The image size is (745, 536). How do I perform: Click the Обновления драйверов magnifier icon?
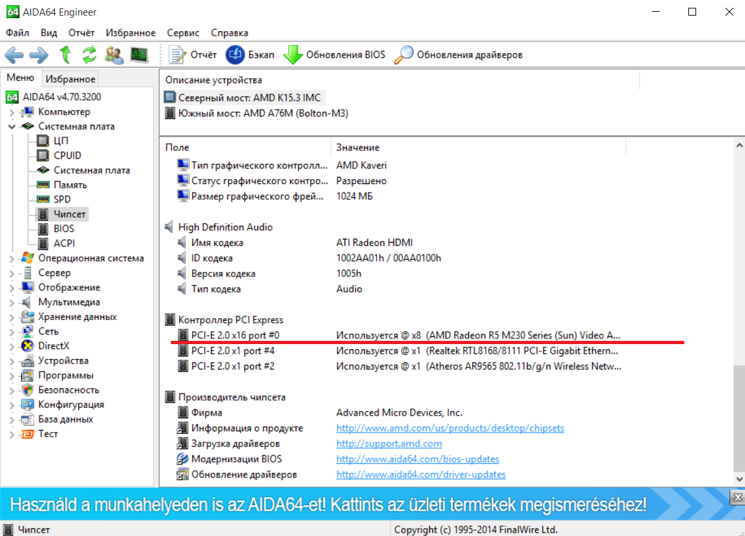click(x=404, y=55)
